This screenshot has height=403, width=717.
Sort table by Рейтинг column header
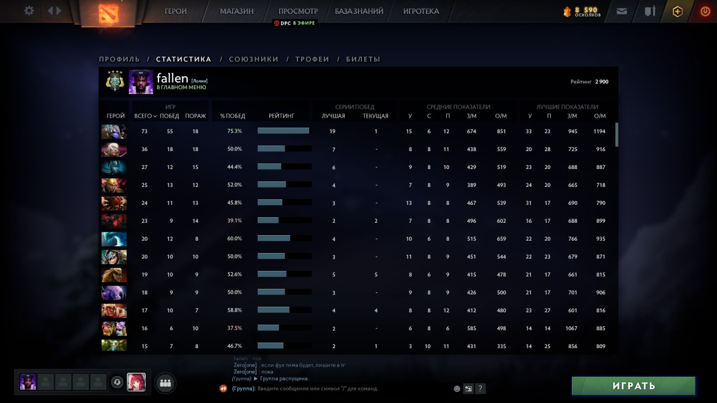click(x=281, y=116)
